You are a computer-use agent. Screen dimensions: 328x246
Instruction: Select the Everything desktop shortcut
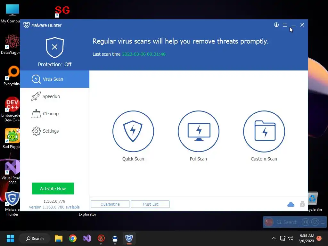[x=12, y=76]
